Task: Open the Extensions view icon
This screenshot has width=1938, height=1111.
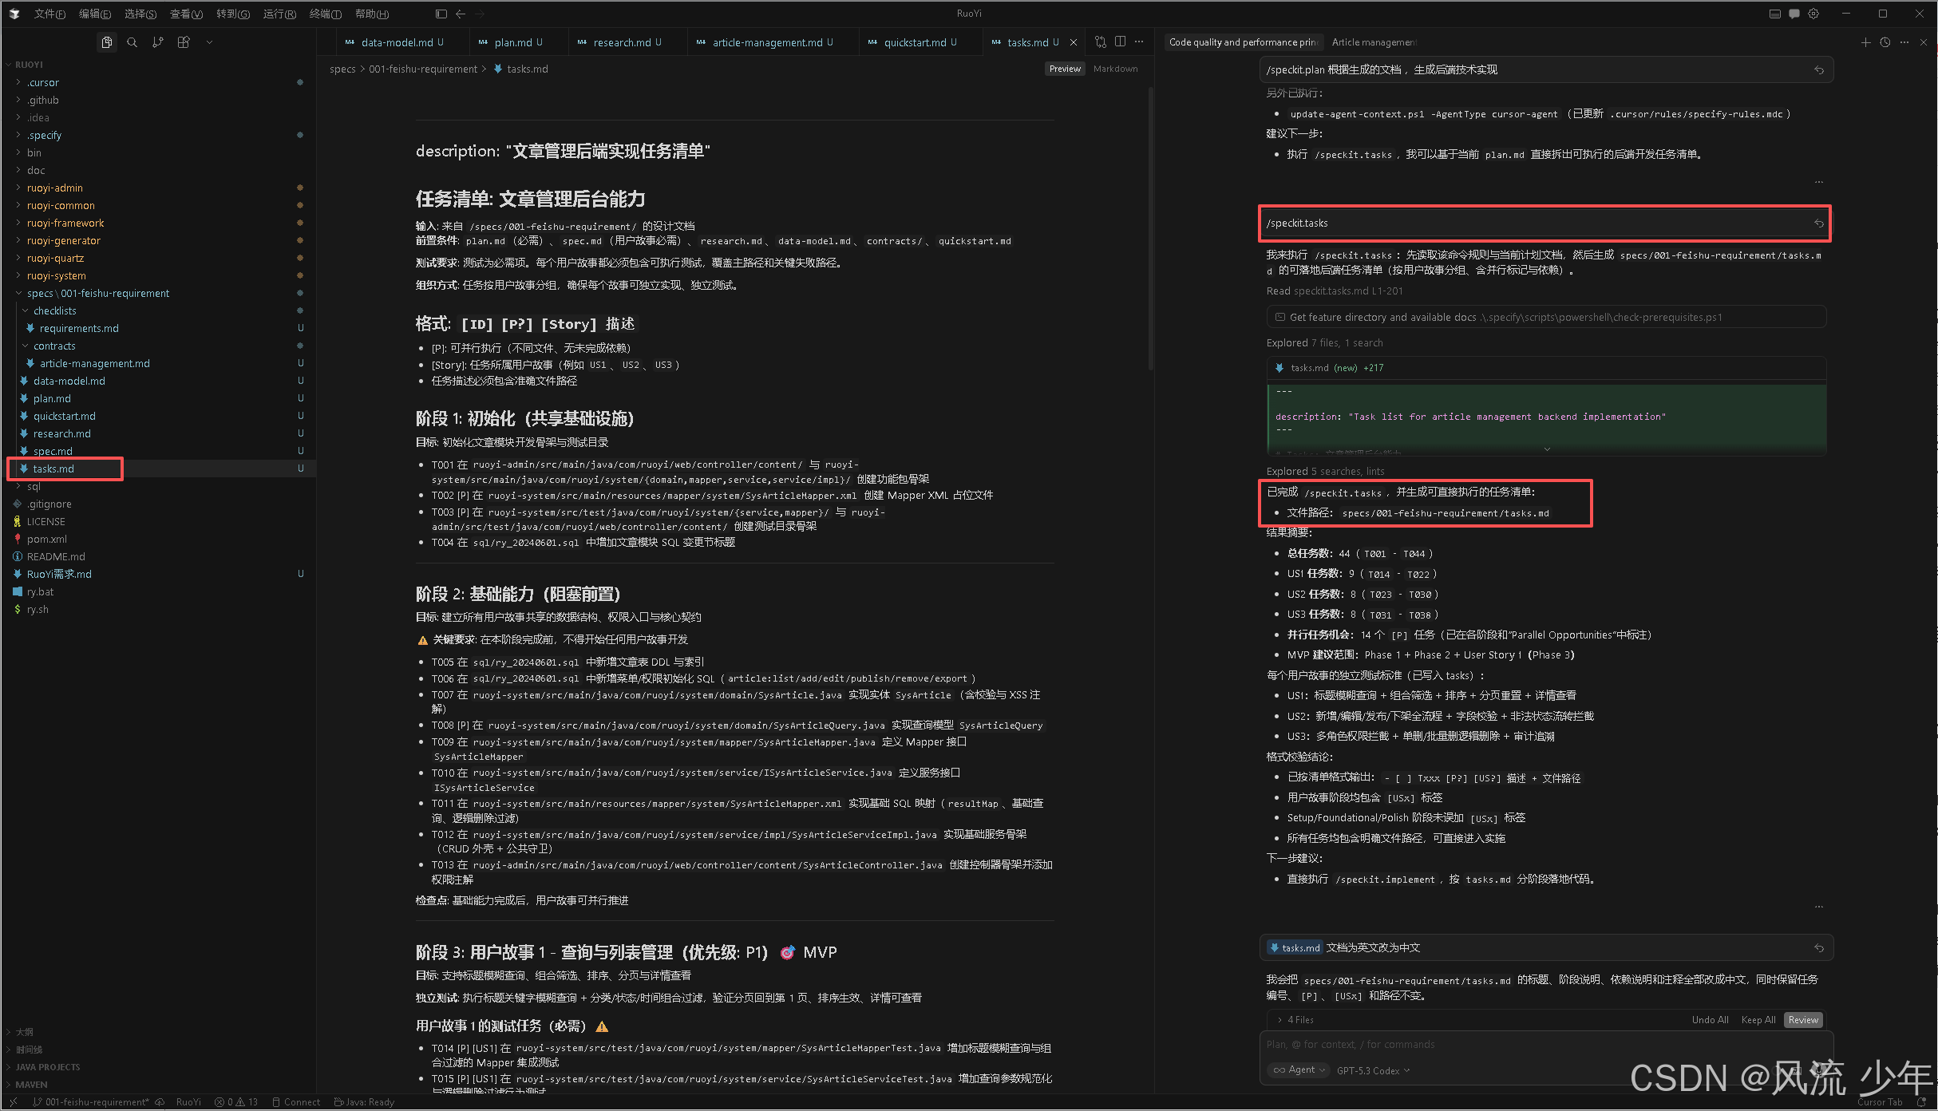Action: (x=183, y=42)
